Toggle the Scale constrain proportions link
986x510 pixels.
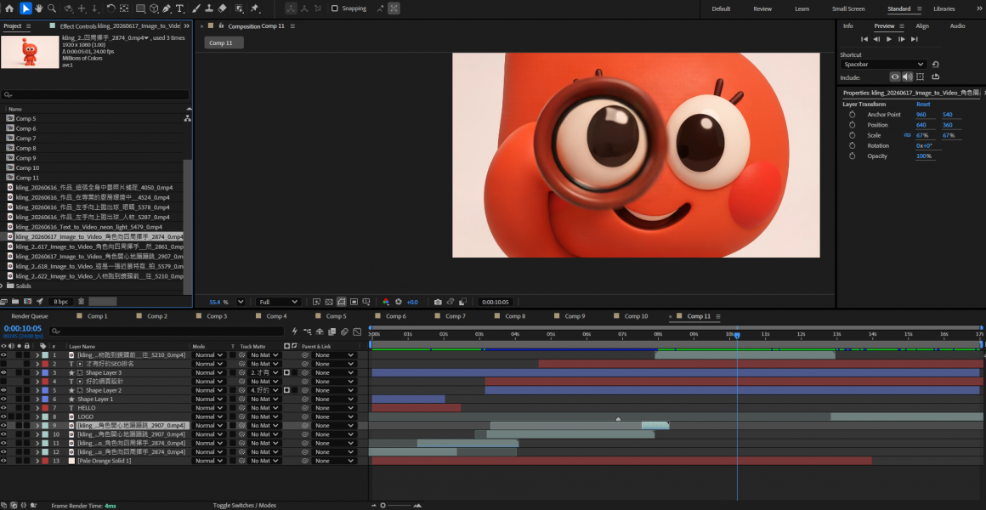(x=908, y=135)
